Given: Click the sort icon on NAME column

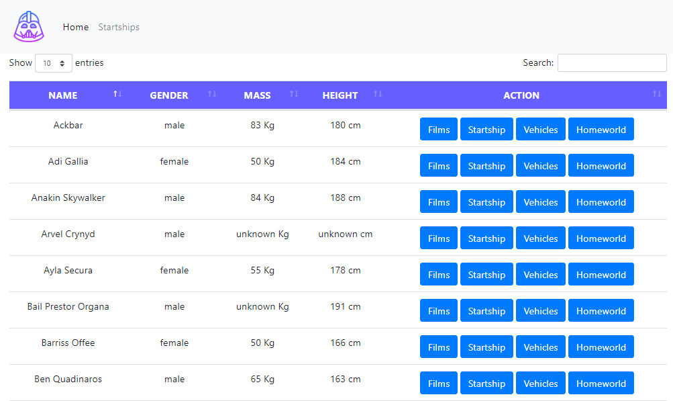Looking at the screenshot, I should tap(117, 95).
